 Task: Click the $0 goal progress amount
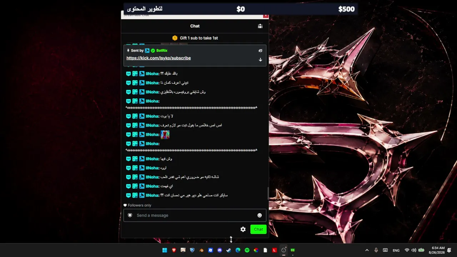click(x=241, y=9)
